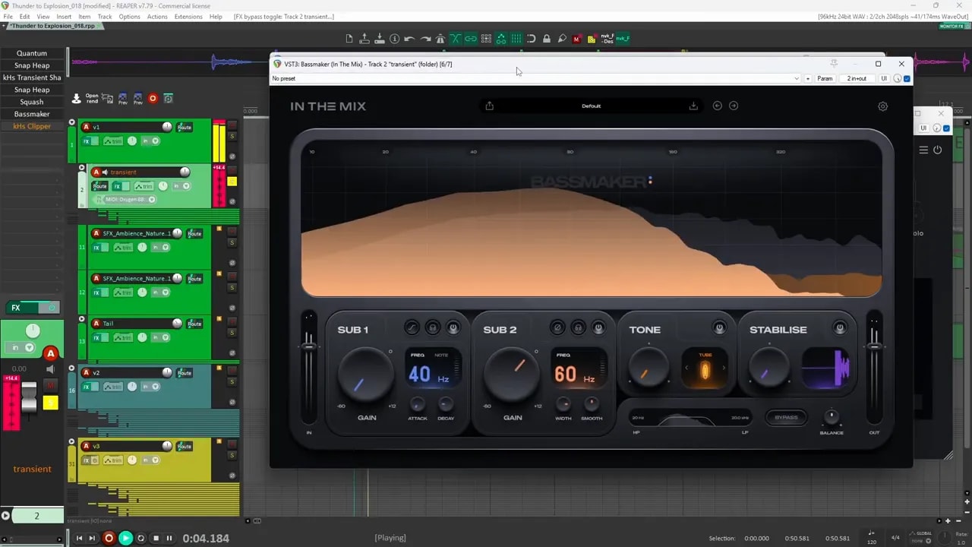Click the redo arrow in the toolbar
The image size is (972, 547).
[424, 39]
